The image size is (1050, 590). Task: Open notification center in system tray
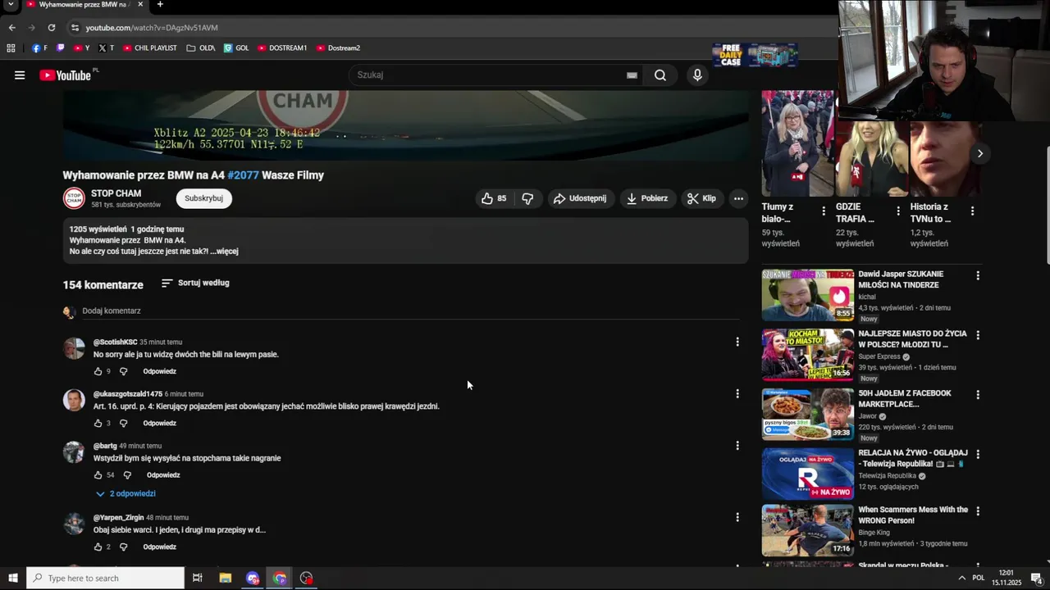1036,579
